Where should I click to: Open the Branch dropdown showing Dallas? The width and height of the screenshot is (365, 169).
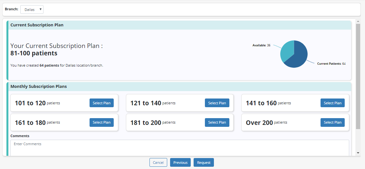click(32, 10)
